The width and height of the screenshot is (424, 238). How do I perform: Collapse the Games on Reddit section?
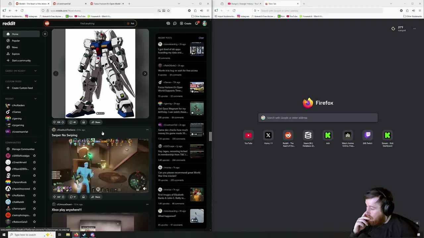pos(35,71)
